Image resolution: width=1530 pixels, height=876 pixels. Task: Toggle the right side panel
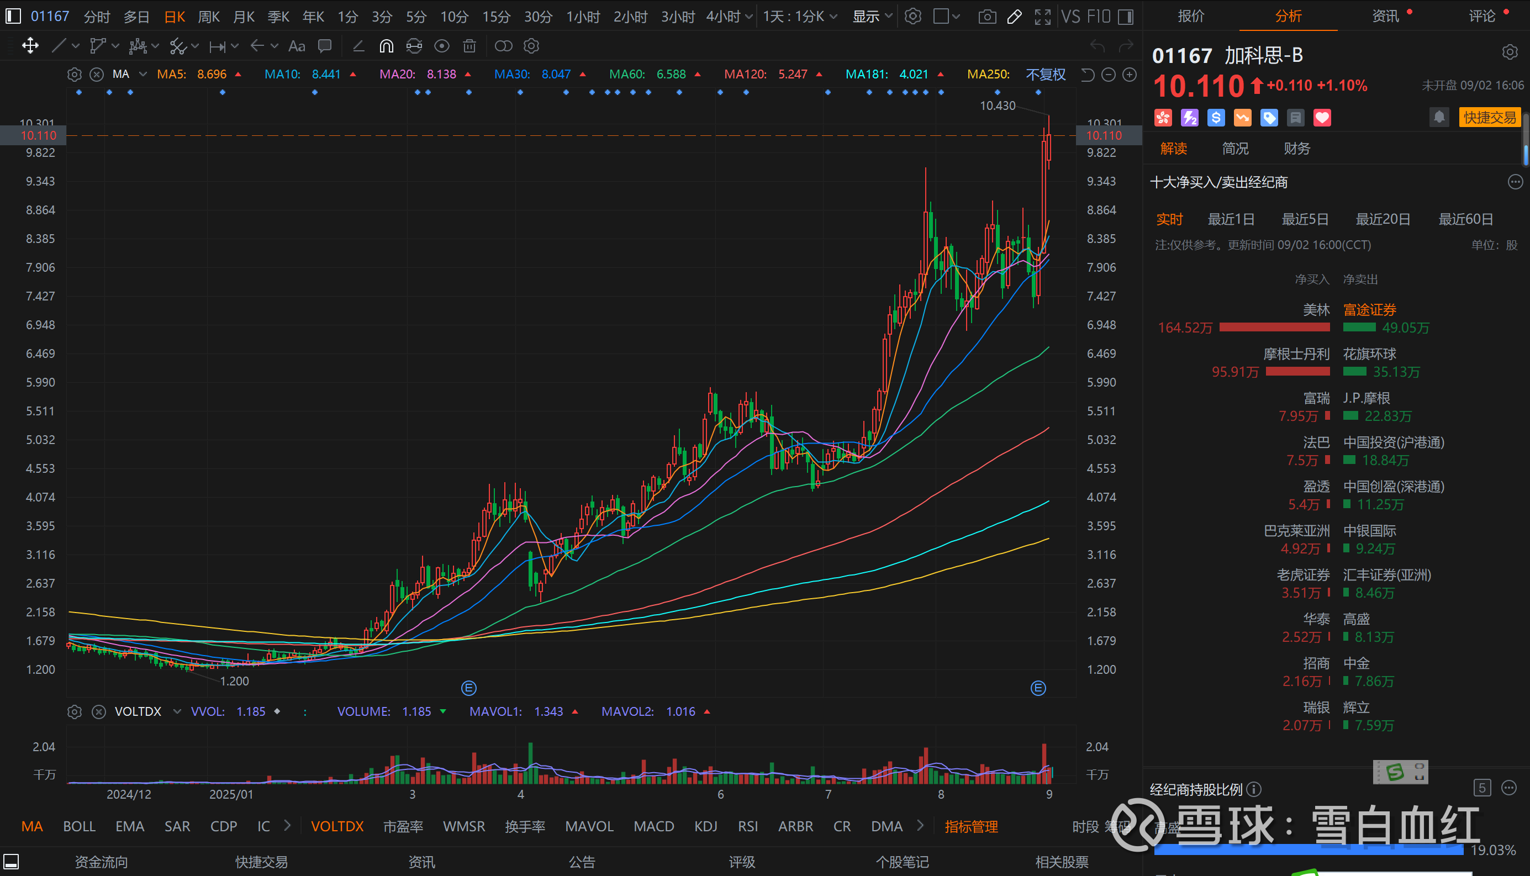coord(1126,17)
